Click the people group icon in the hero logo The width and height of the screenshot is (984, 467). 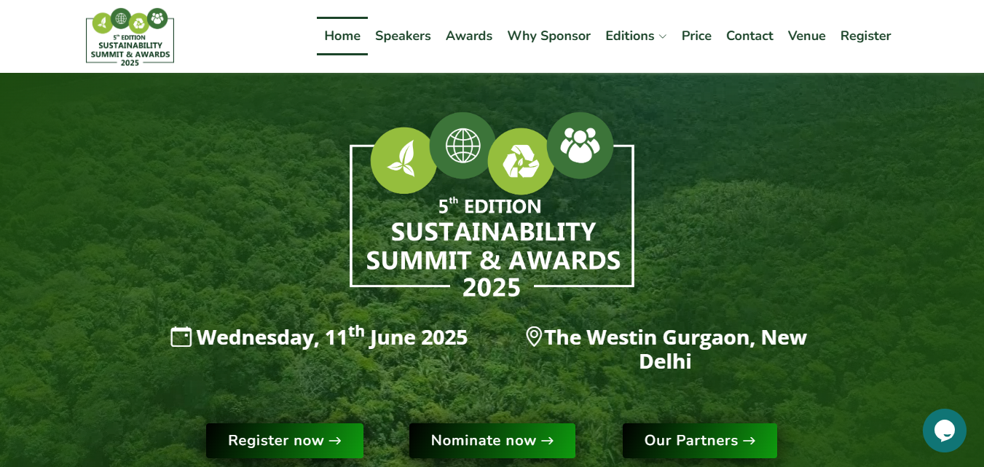point(580,145)
